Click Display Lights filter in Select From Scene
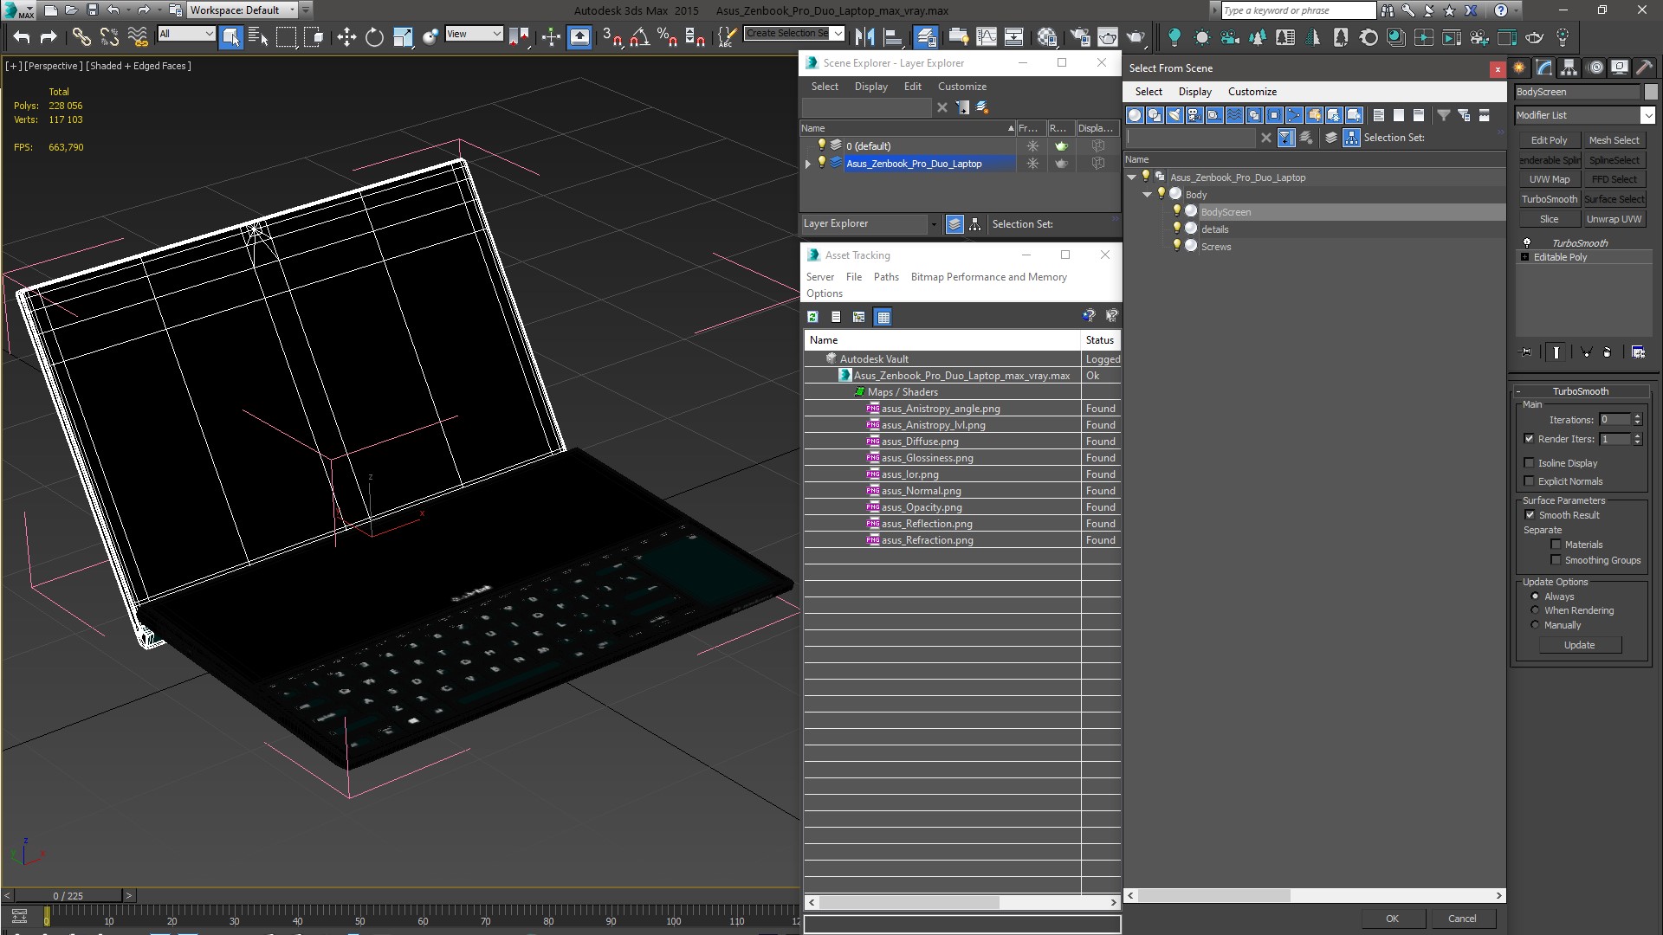This screenshot has width=1663, height=935. point(1174,115)
